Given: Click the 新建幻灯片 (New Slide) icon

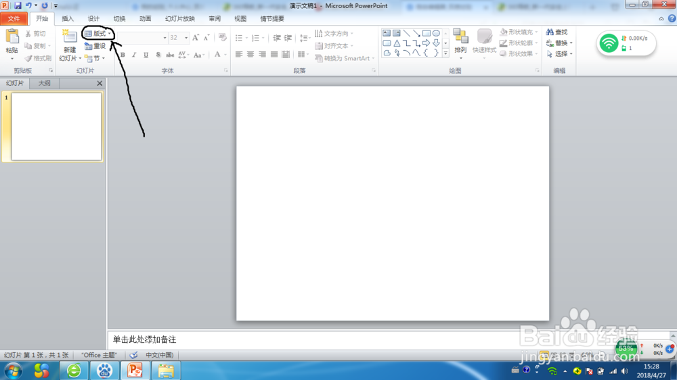Looking at the screenshot, I should pyautogui.click(x=69, y=37).
